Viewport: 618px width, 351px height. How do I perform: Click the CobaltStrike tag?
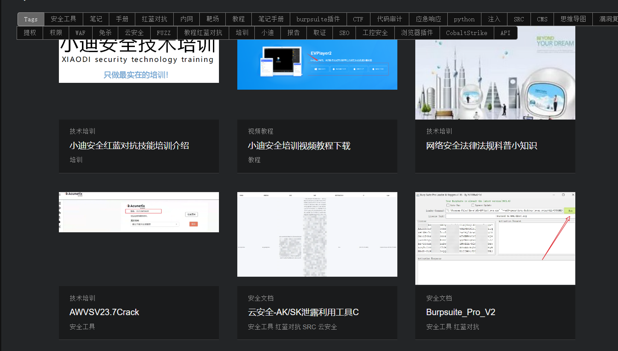[466, 33]
